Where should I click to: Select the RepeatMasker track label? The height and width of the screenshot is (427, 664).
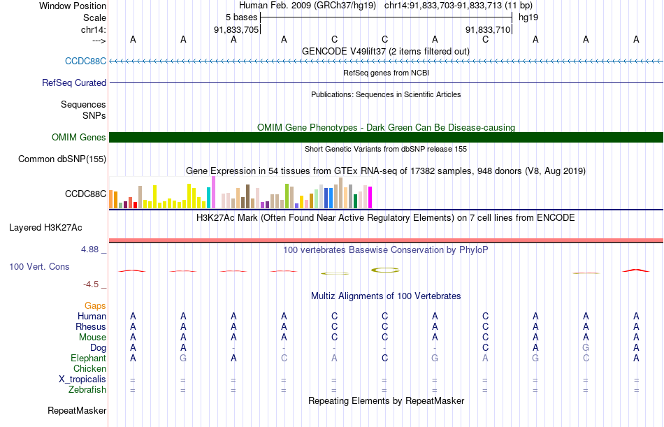(77, 410)
